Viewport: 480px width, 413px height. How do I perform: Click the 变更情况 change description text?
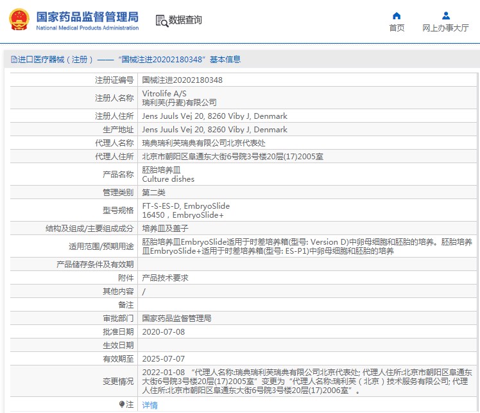(x=307, y=382)
